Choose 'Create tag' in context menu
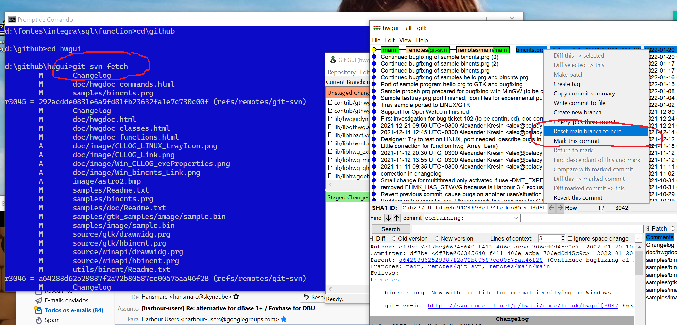677x325 pixels. (596, 84)
